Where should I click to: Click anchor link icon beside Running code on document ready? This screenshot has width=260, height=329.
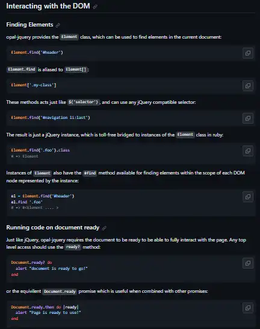[104, 228]
